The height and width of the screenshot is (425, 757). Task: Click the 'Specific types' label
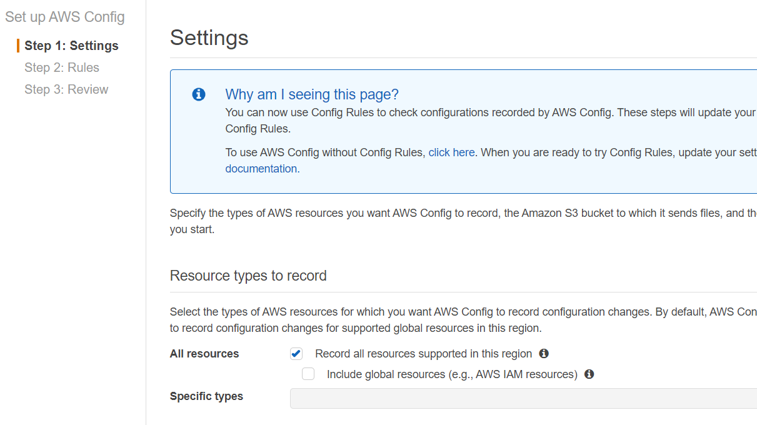206,396
